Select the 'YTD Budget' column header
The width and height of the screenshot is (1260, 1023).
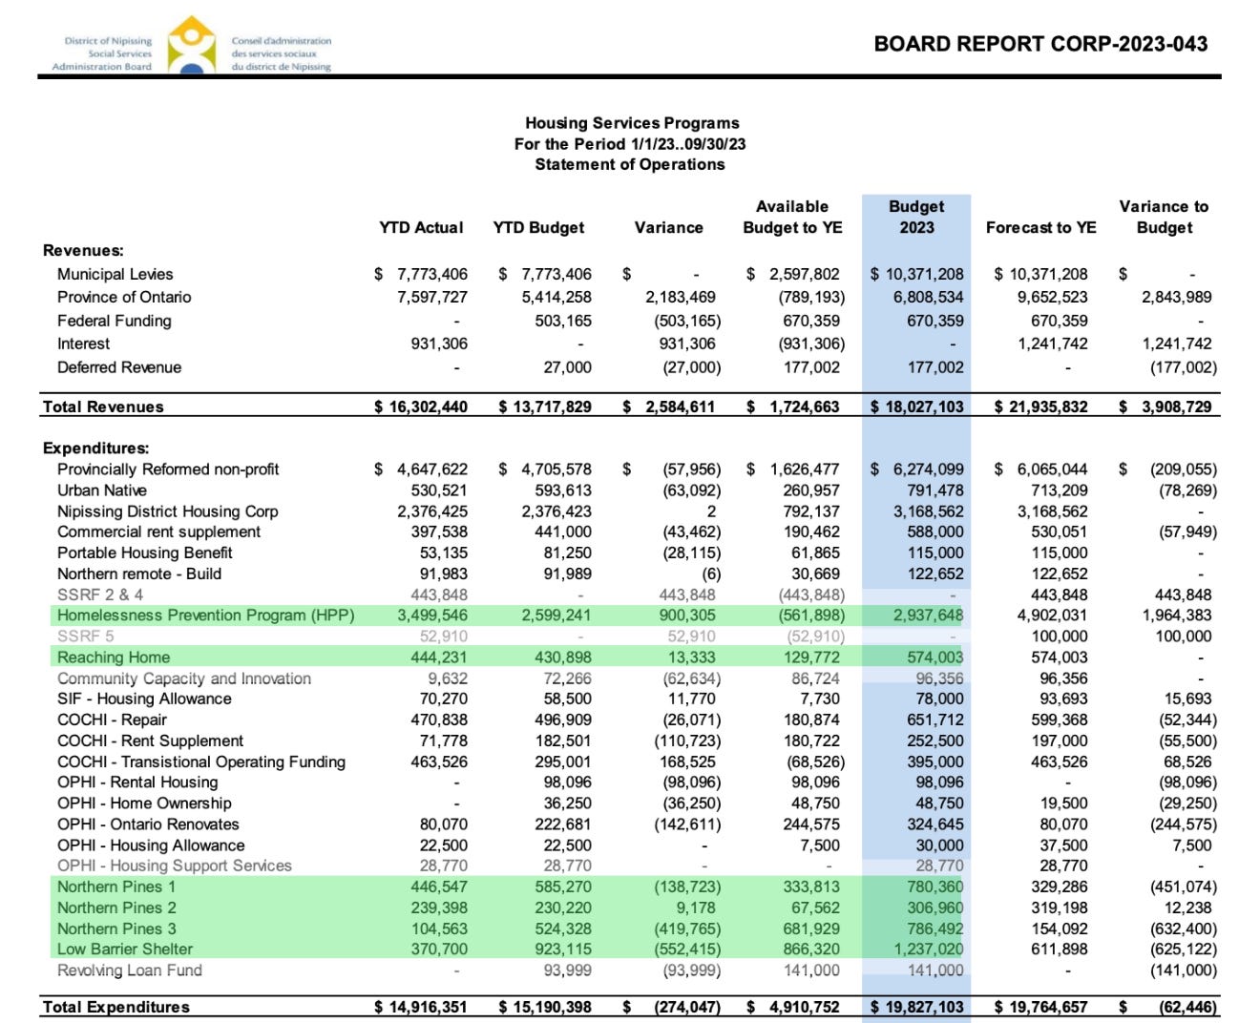538,227
